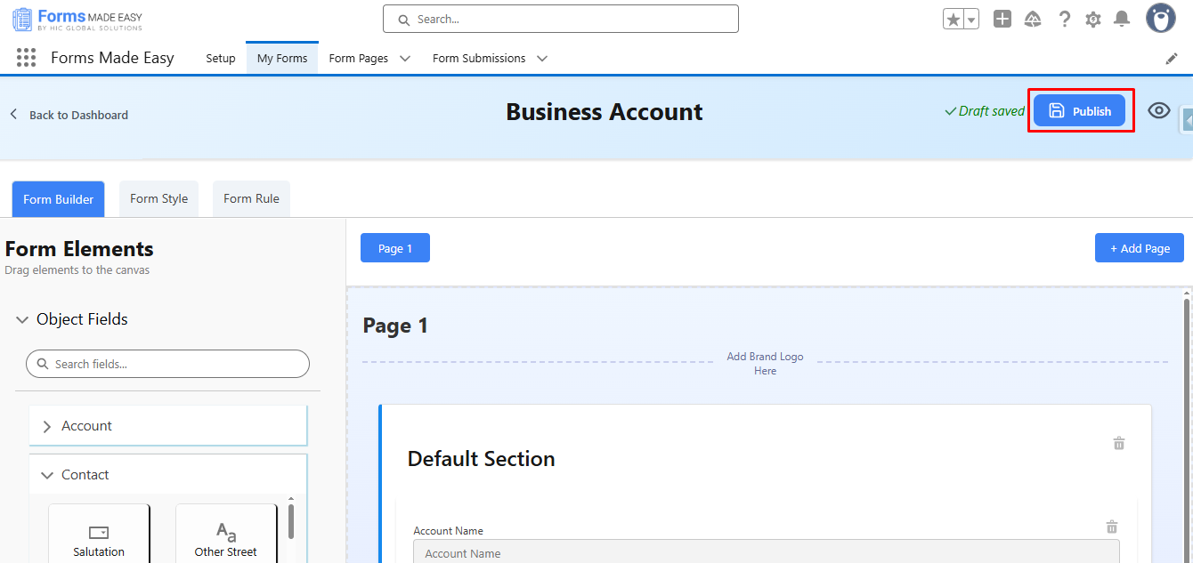Viewport: 1193px width, 563px height.
Task: Click the global actions plus icon
Action: tap(1002, 19)
